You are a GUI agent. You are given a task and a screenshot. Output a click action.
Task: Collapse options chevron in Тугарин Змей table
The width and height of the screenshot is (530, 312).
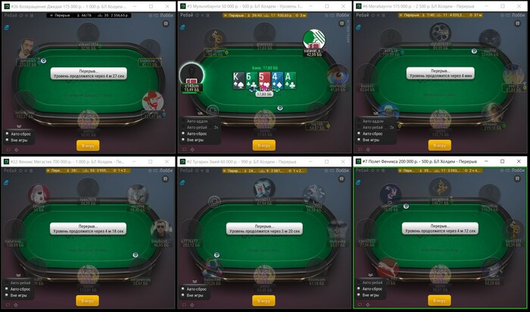[195, 281]
